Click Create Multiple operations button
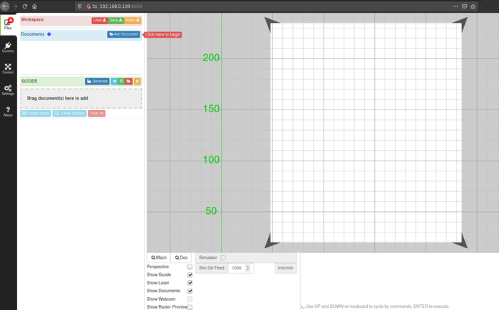 69,113
